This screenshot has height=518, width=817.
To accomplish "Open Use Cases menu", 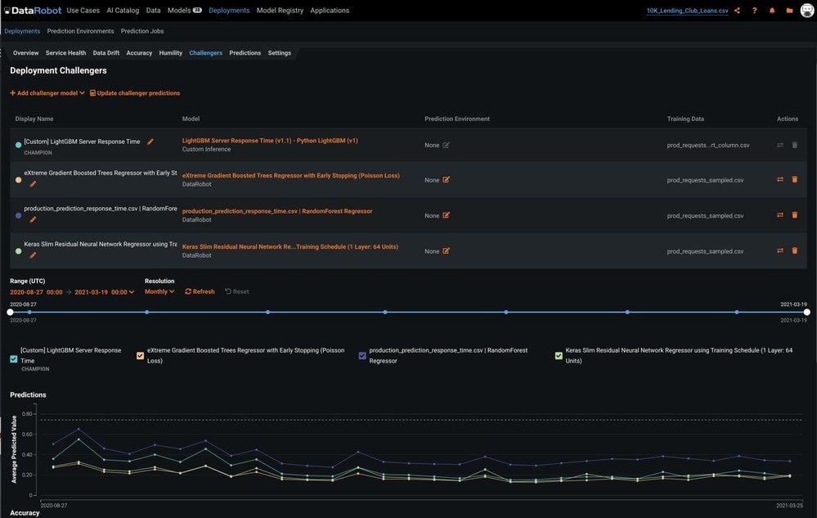I will pos(83,11).
